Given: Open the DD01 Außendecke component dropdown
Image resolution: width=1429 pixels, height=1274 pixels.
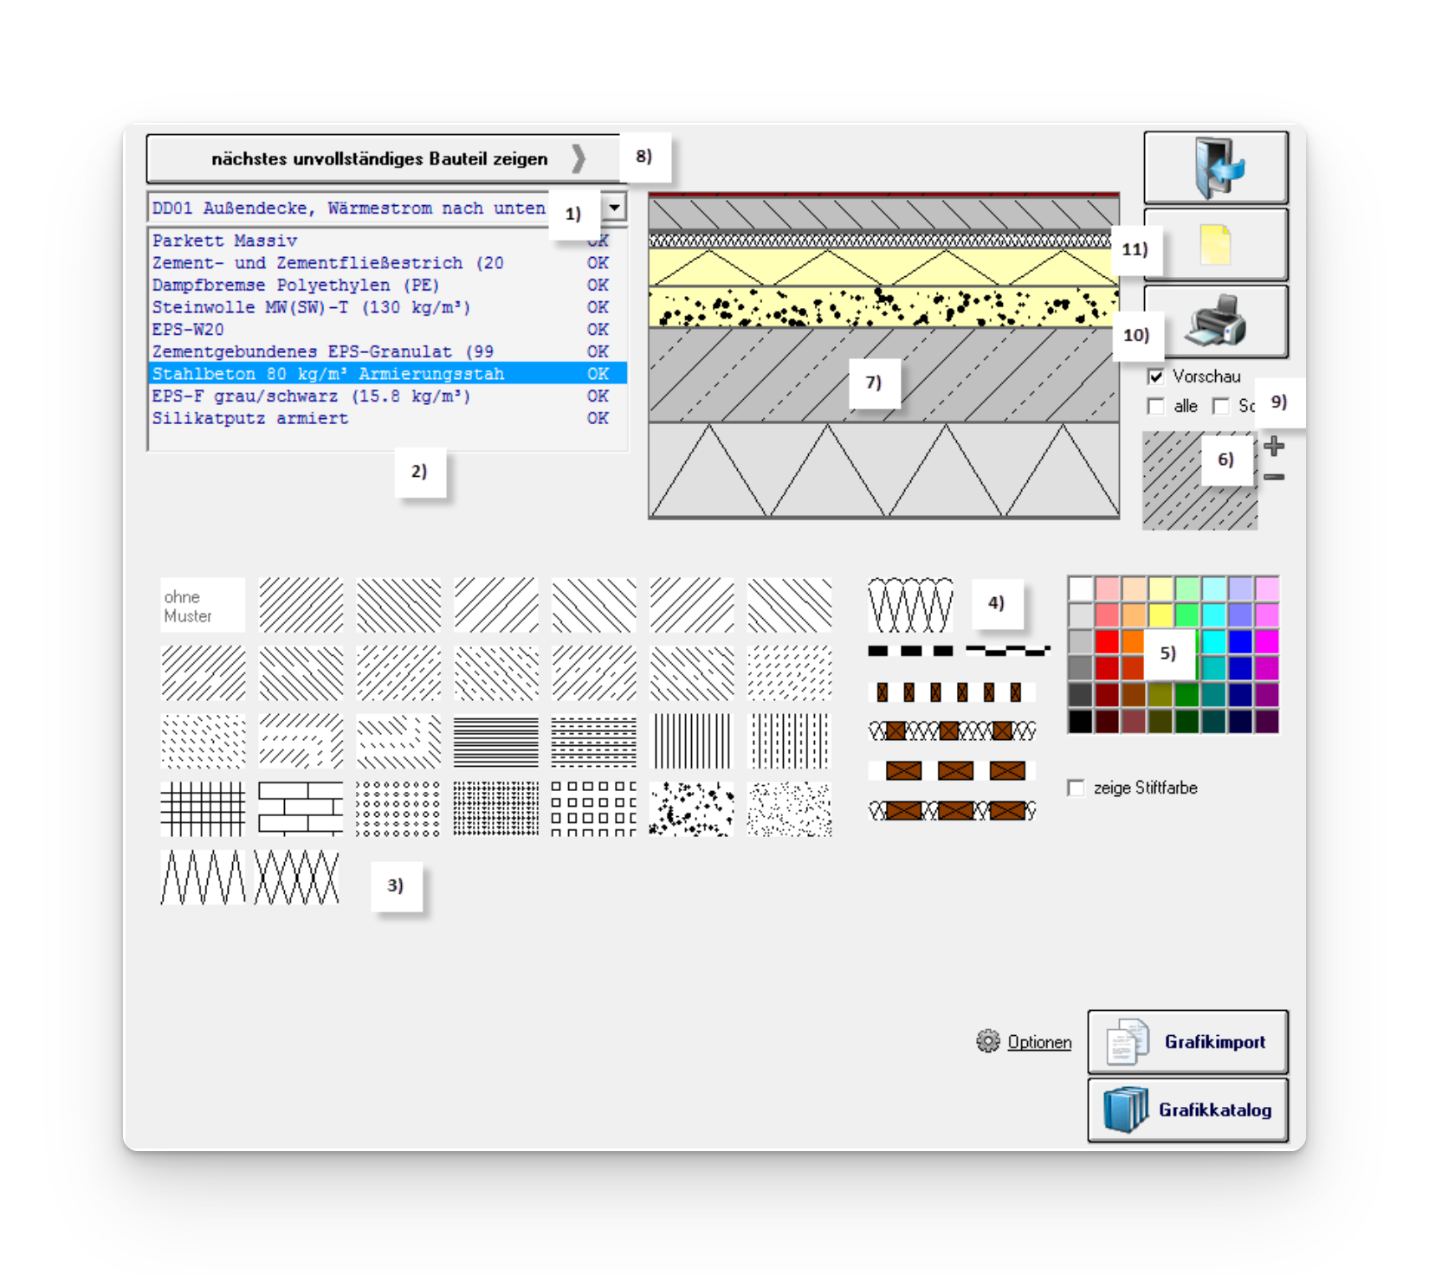Looking at the screenshot, I should [614, 208].
